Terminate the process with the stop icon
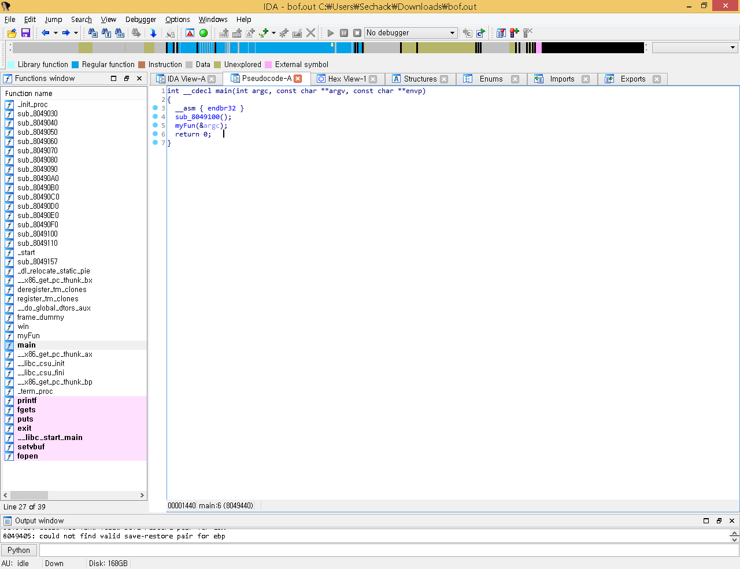The width and height of the screenshot is (740, 569). [x=357, y=33]
